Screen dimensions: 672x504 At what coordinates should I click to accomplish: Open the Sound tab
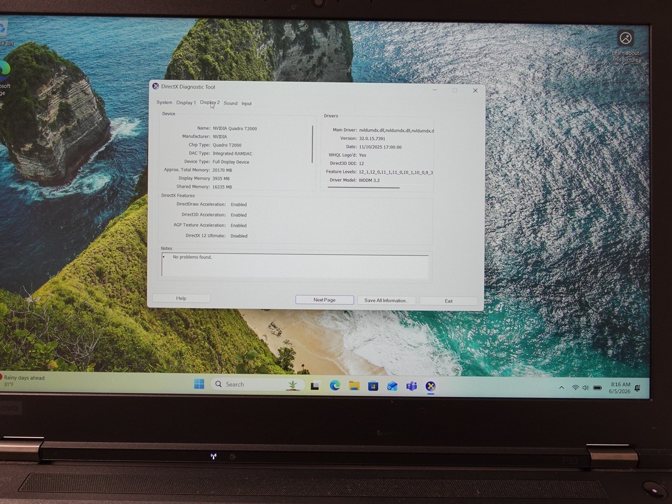click(x=231, y=103)
